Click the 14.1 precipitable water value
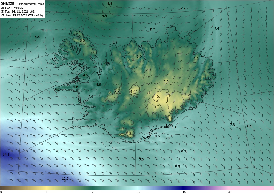Viewport: 274px width, 194px height. 6,154
